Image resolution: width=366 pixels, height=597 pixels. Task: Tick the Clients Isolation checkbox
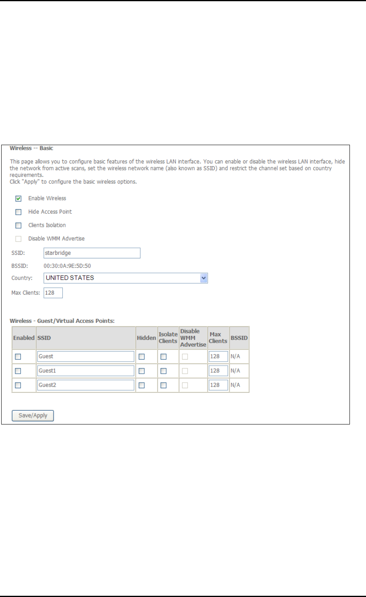[18, 225]
